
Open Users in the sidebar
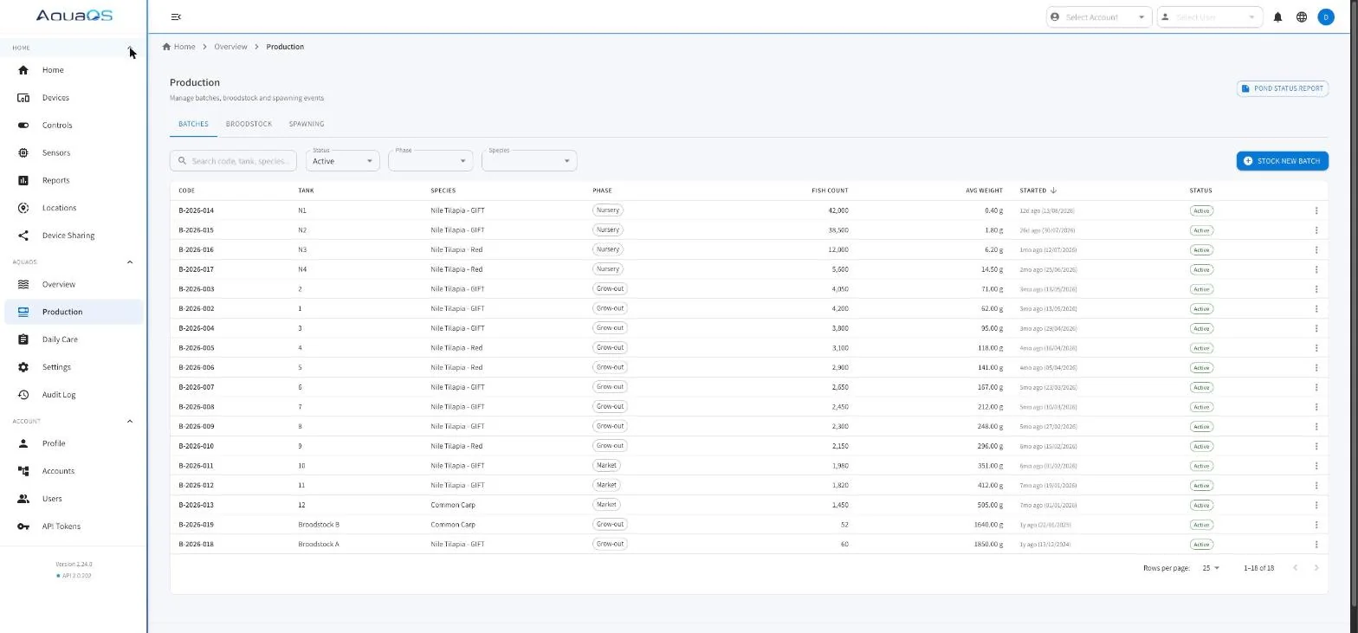point(74,499)
